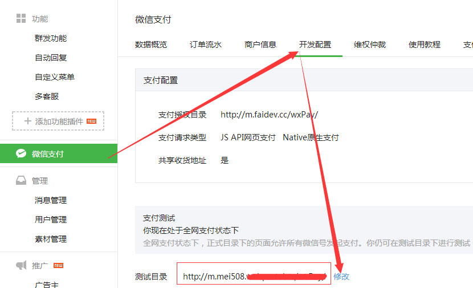Click the 微信支付 page title
Screen dimensions: 473x288
click(x=153, y=19)
